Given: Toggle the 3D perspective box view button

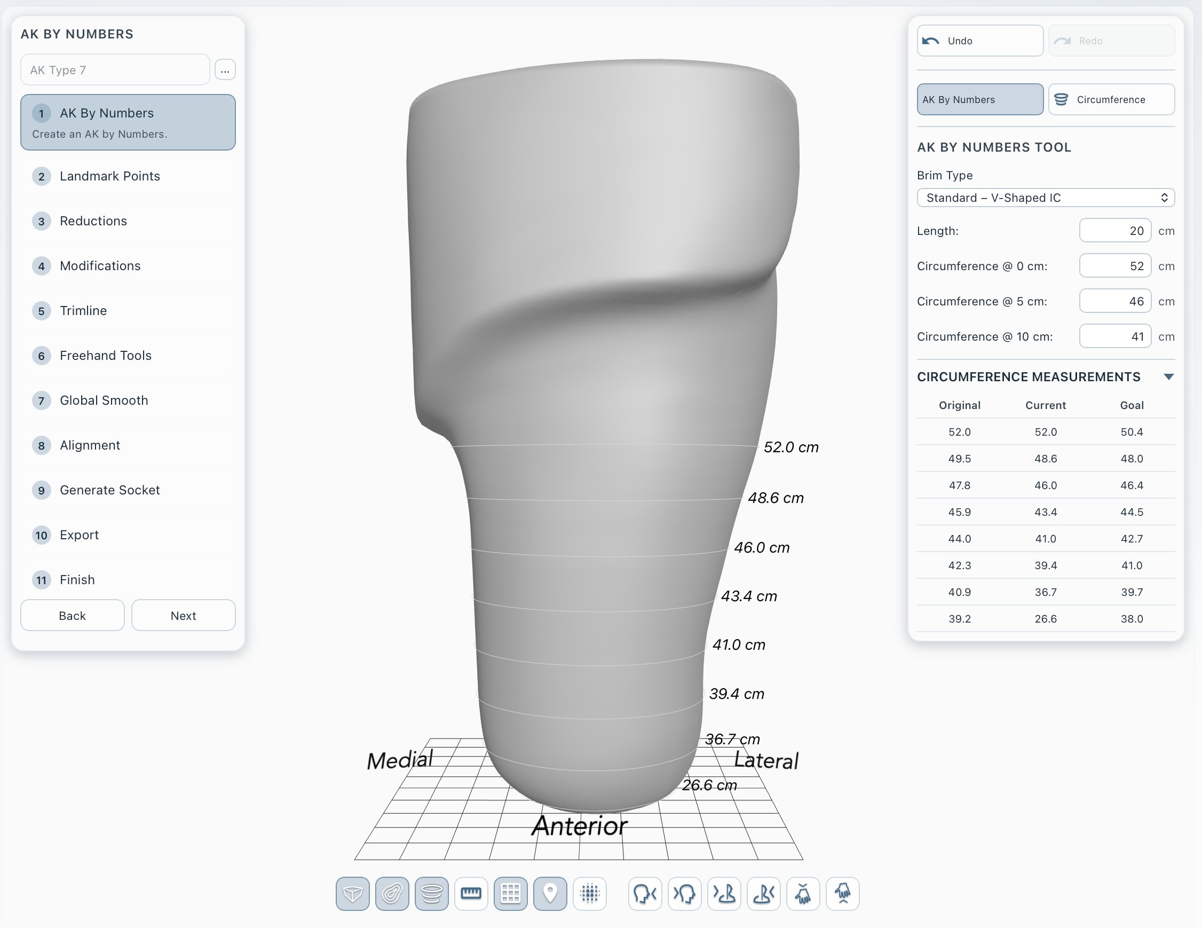Looking at the screenshot, I should pos(352,893).
